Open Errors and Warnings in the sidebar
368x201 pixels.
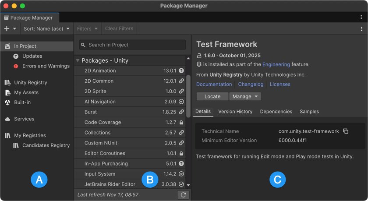(x=46, y=66)
